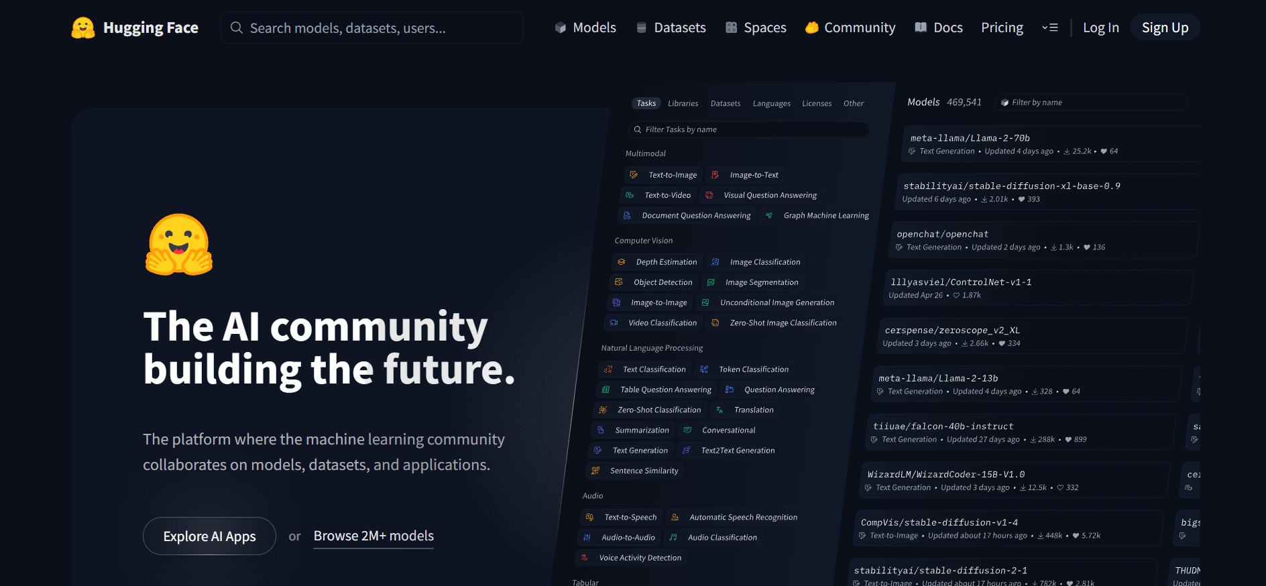Click the Hugging Face logo emoji in the header

83,27
